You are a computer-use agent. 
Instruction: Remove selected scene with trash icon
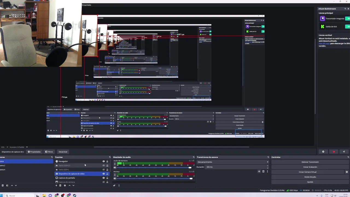tap(3, 186)
